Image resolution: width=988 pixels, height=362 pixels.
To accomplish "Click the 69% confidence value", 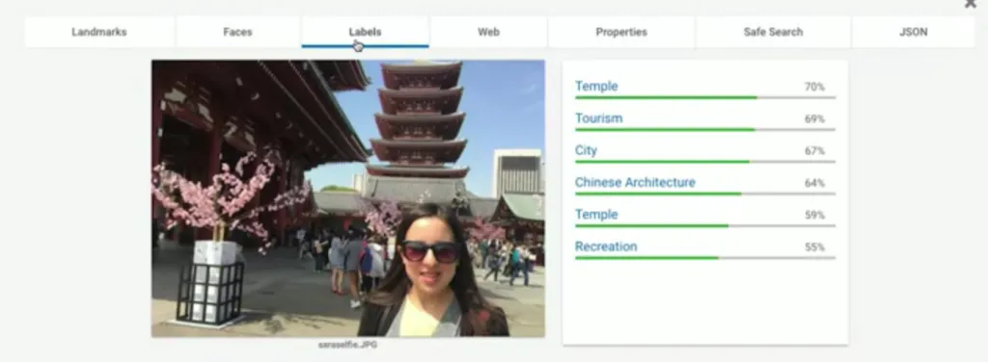I will 814,119.
